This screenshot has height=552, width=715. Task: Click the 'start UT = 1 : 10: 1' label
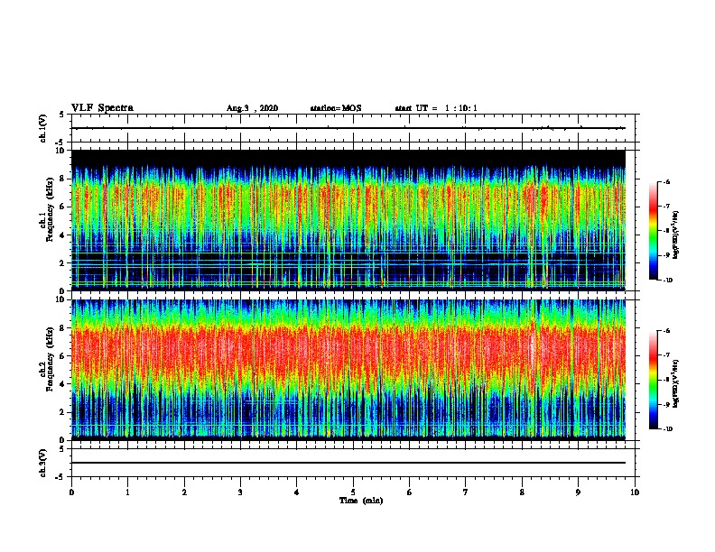click(x=436, y=108)
